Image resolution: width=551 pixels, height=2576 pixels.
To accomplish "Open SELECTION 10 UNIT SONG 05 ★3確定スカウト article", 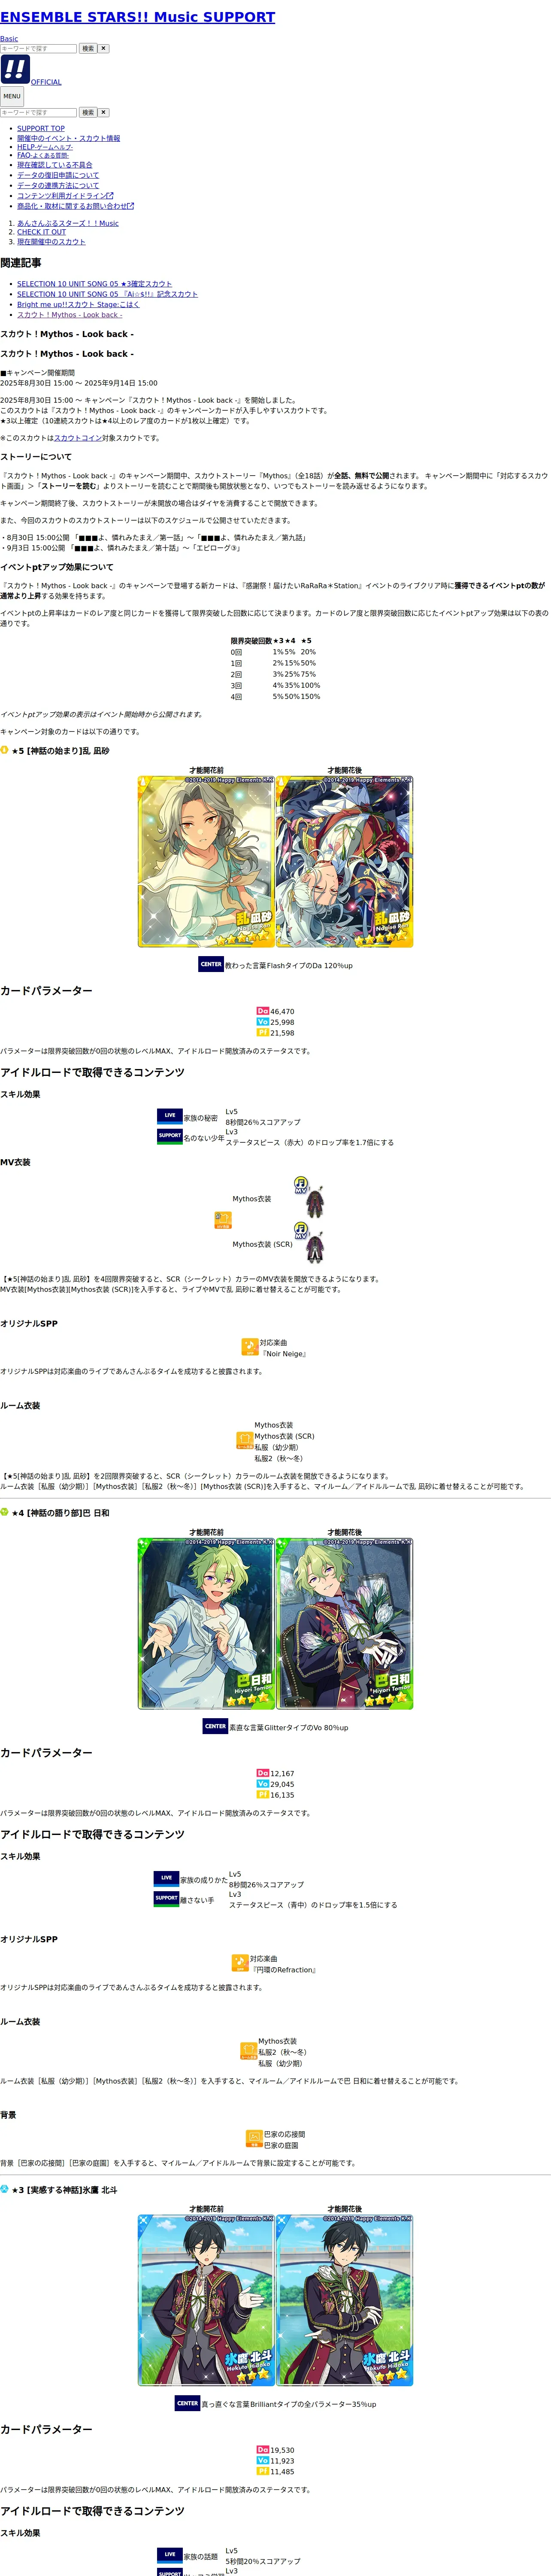I will pos(94,284).
